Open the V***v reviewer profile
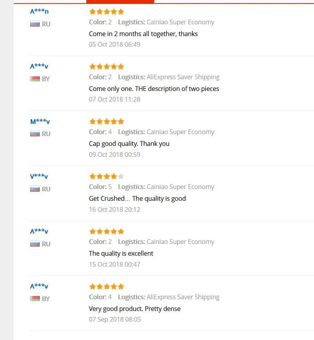This screenshot has width=314, height=340. coord(39,176)
